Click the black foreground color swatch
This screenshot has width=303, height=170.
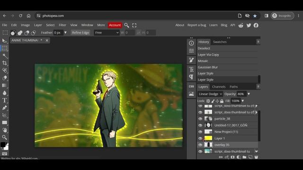(x=3, y=144)
